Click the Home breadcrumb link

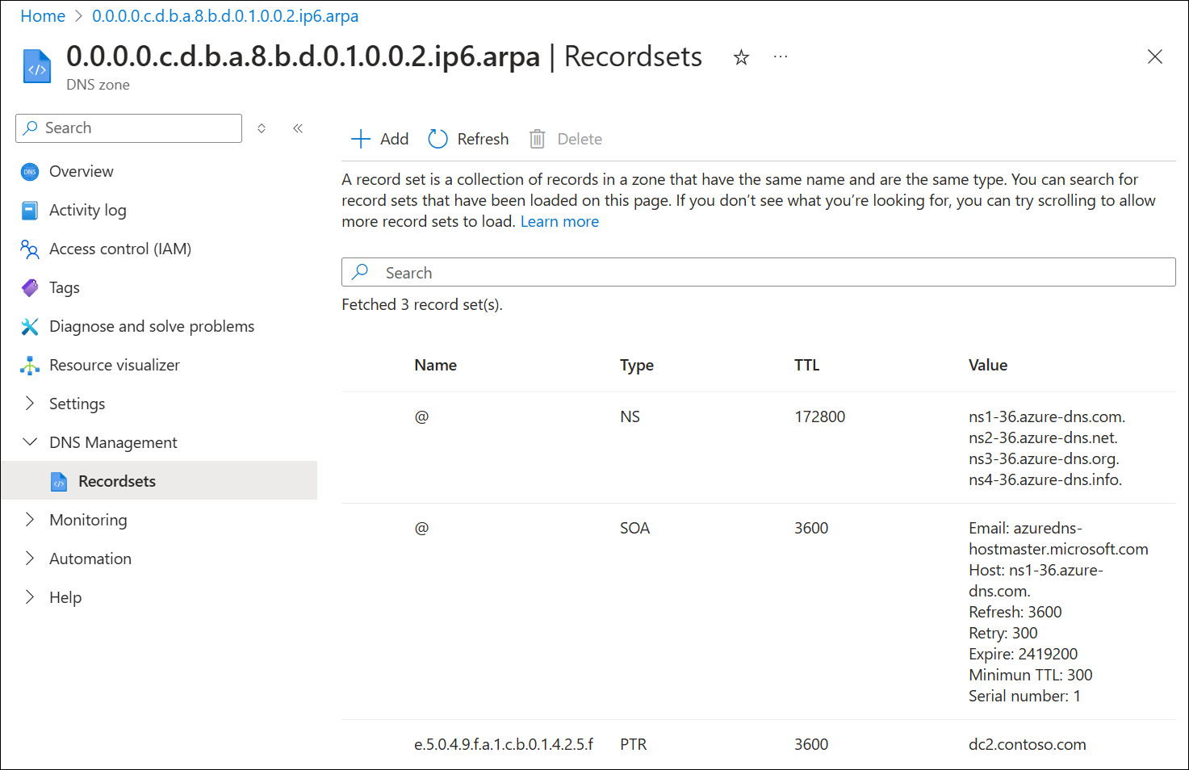click(42, 15)
